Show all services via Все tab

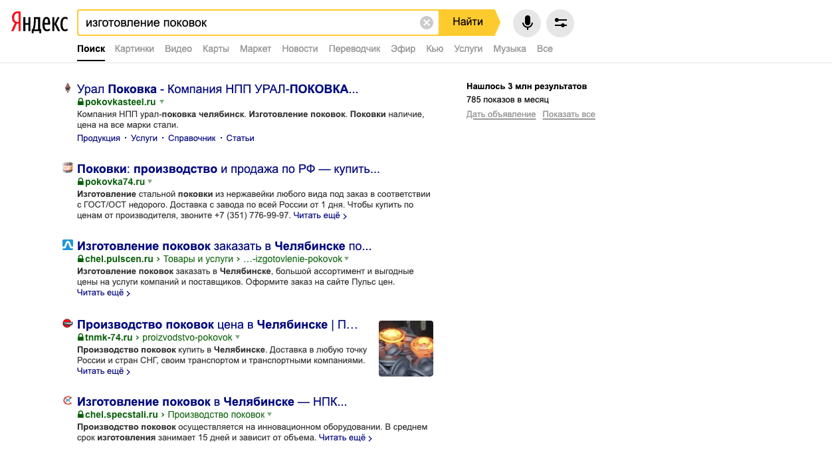click(545, 49)
